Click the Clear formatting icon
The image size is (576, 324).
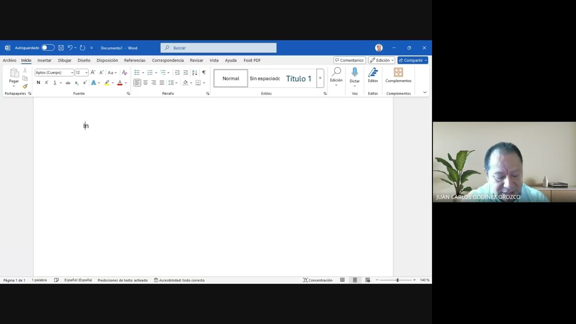[x=125, y=72]
